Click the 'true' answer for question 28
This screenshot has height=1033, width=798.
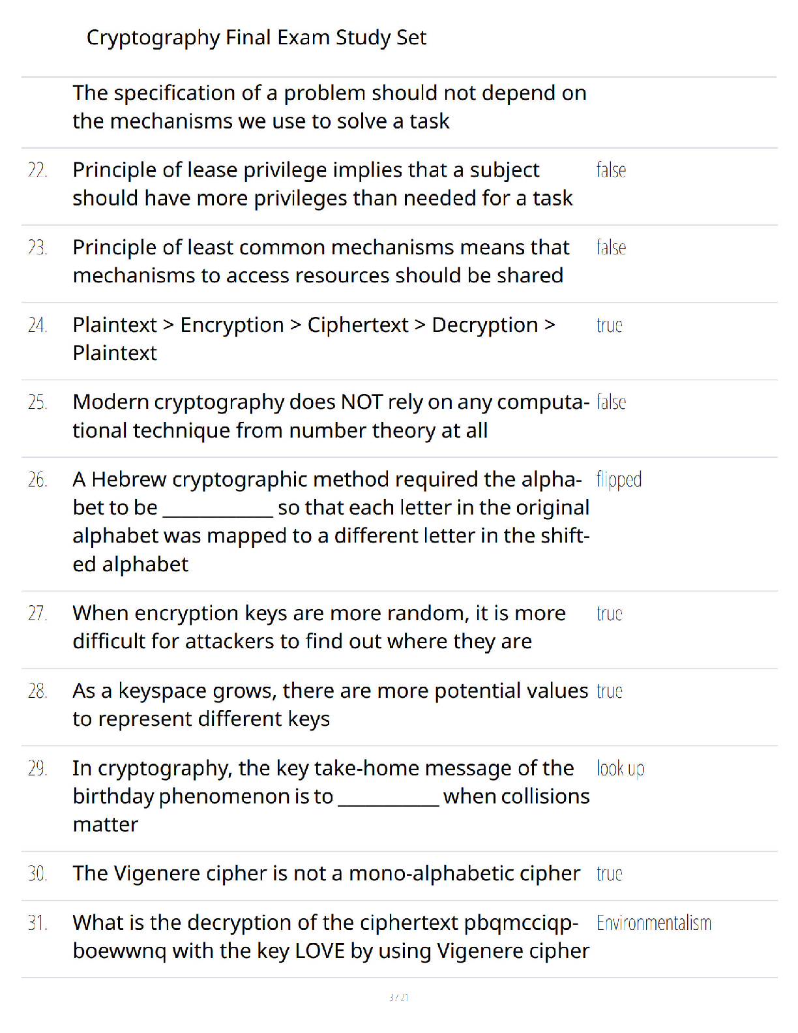coord(609,691)
